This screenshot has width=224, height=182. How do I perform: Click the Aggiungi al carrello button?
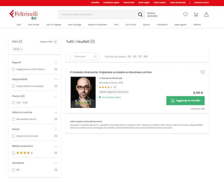[x=185, y=101]
